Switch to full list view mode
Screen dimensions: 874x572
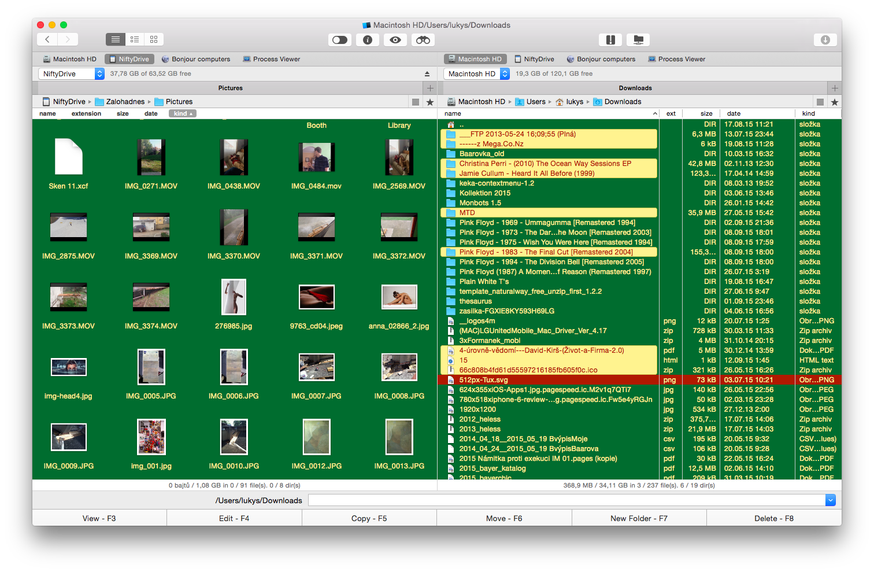click(116, 39)
